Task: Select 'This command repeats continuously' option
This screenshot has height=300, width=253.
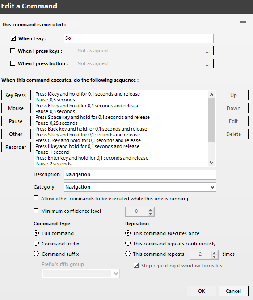Action: (x=128, y=243)
